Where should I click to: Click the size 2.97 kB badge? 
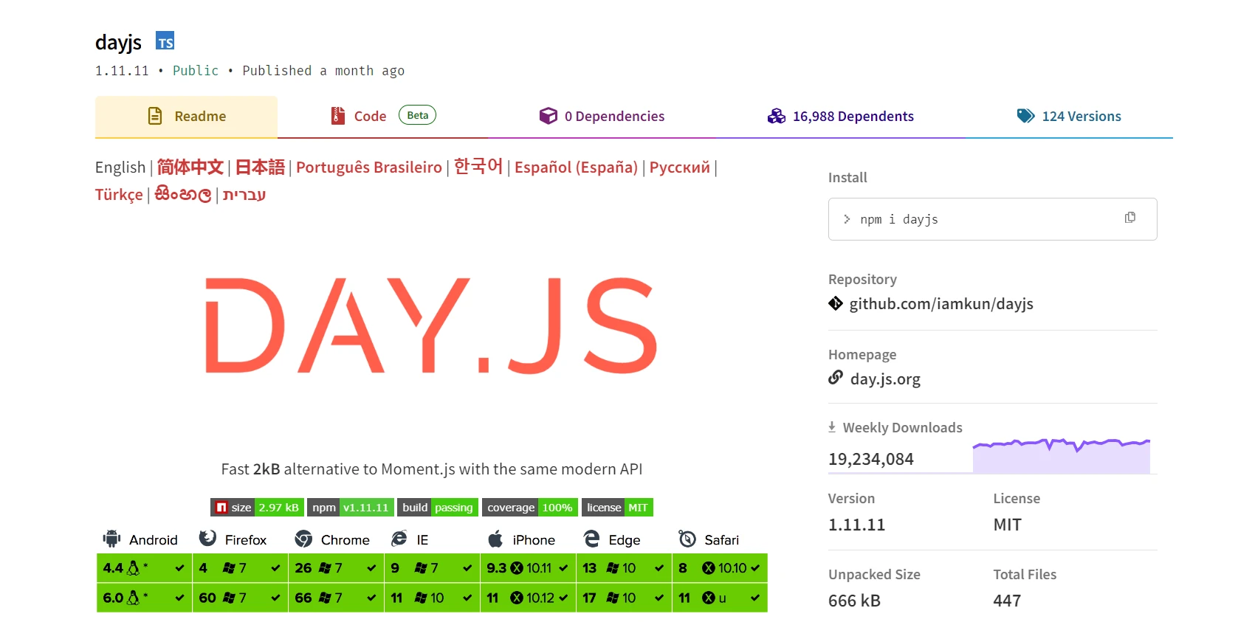[x=257, y=508]
